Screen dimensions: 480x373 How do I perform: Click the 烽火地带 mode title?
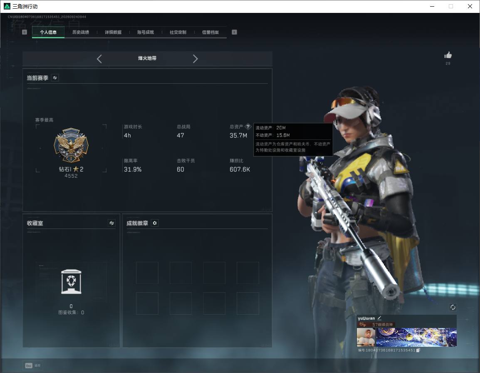point(147,58)
